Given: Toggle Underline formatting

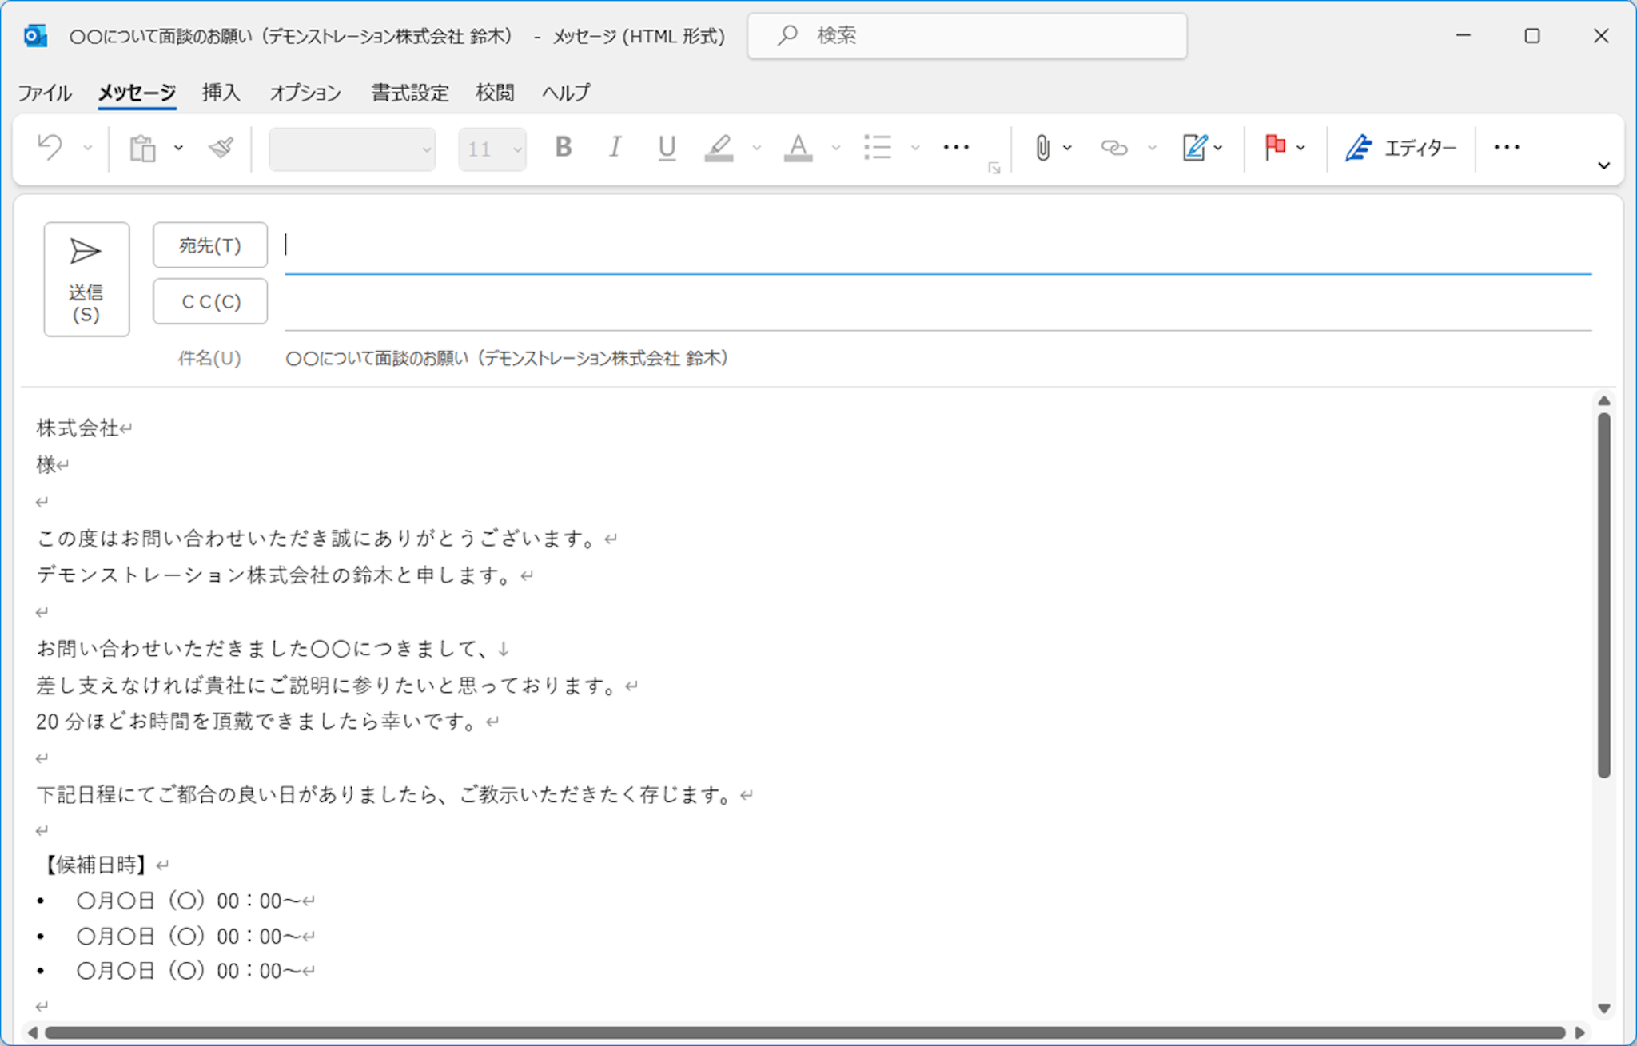Looking at the screenshot, I should click(x=667, y=148).
